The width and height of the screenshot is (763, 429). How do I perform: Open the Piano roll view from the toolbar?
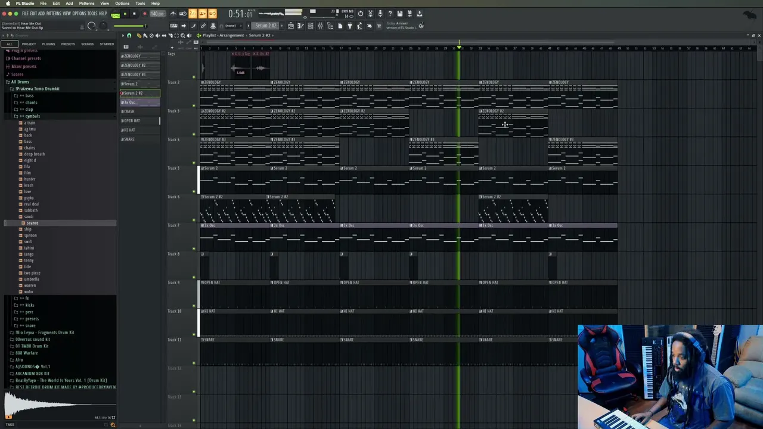point(300,26)
